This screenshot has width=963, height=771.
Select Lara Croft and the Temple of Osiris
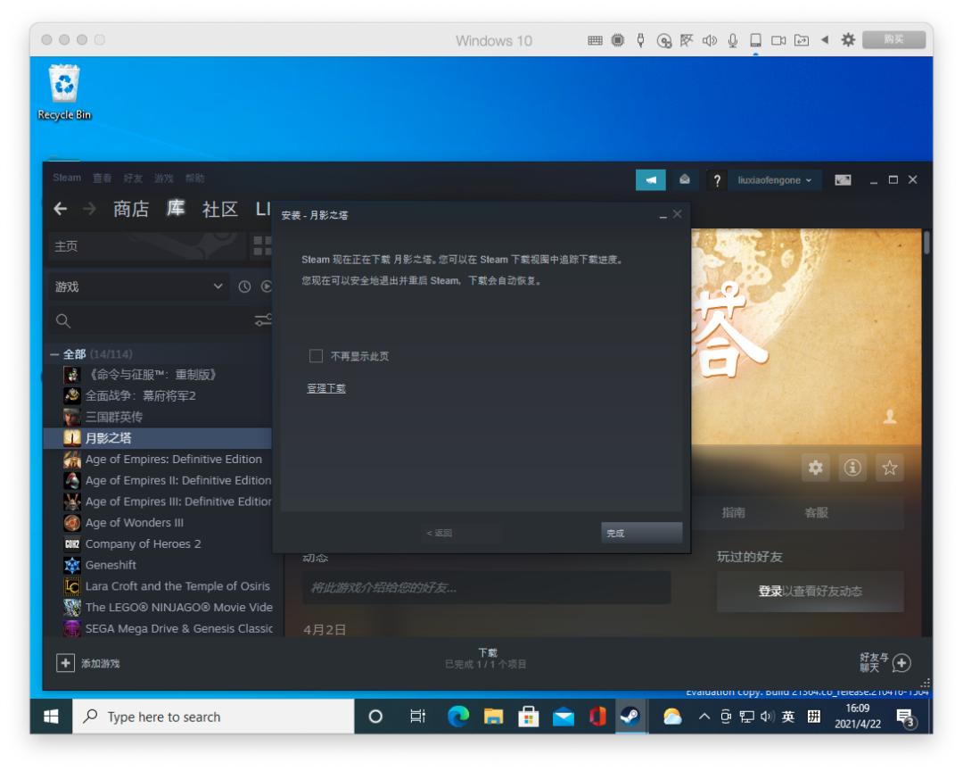pyautogui.click(x=158, y=586)
